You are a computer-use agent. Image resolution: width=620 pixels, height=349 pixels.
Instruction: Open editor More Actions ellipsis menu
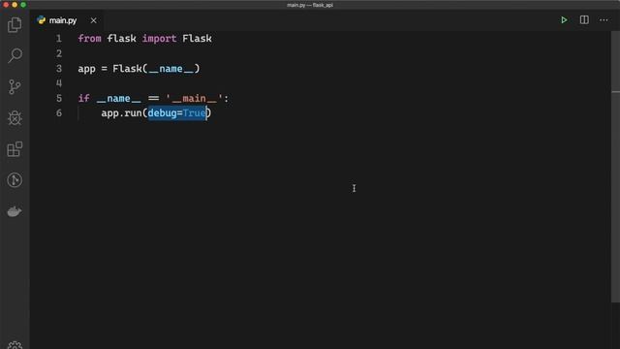coord(604,20)
